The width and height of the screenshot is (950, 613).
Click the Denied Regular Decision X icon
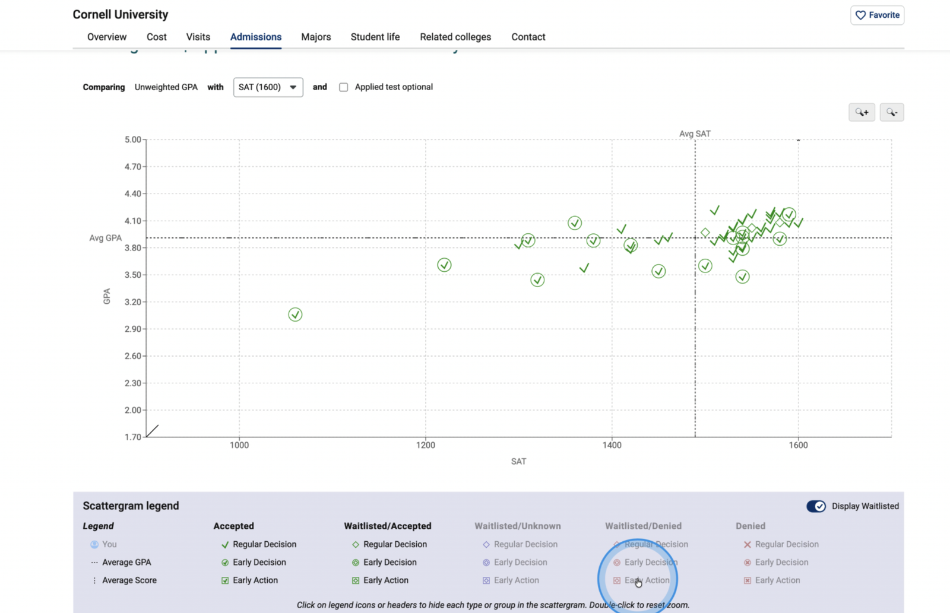pos(748,544)
